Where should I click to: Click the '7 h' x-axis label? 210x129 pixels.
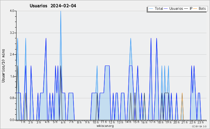[x=71, y=122]
